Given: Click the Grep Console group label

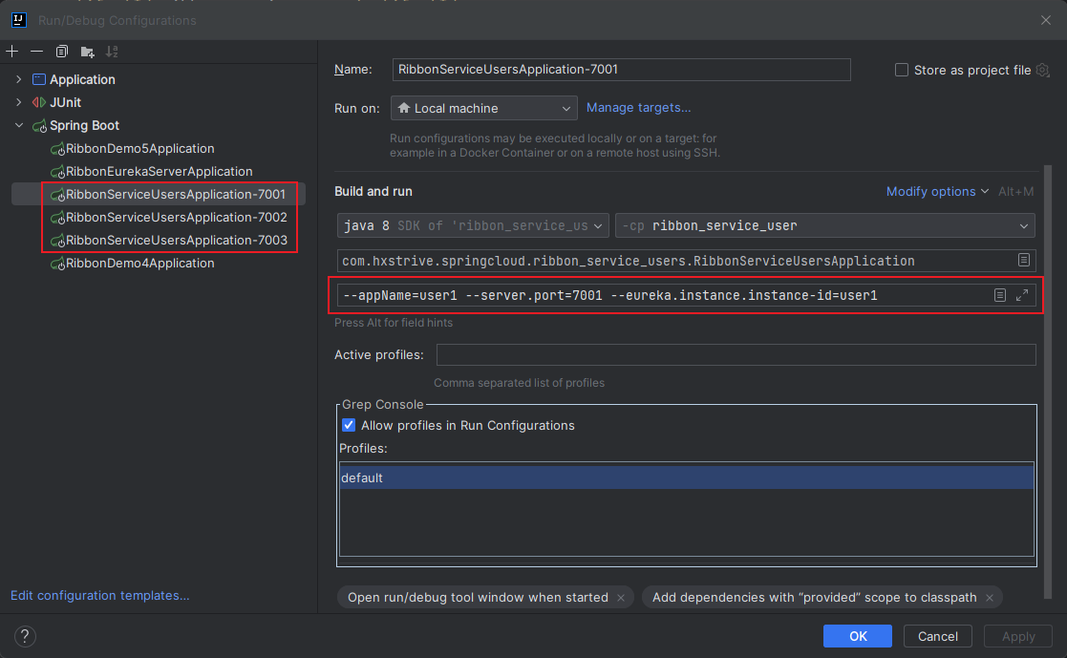Looking at the screenshot, I should coord(382,404).
